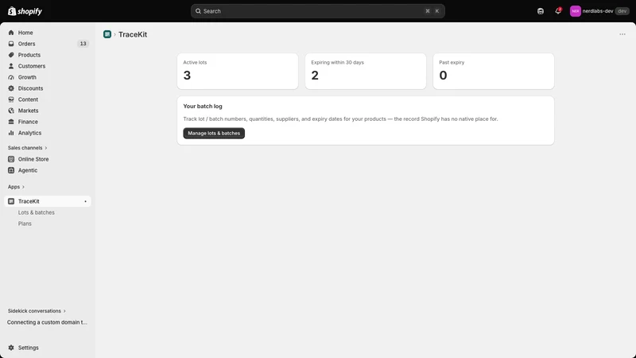Open Lots & batches submenu item
Viewport: 636px width, 358px height.
[36, 212]
